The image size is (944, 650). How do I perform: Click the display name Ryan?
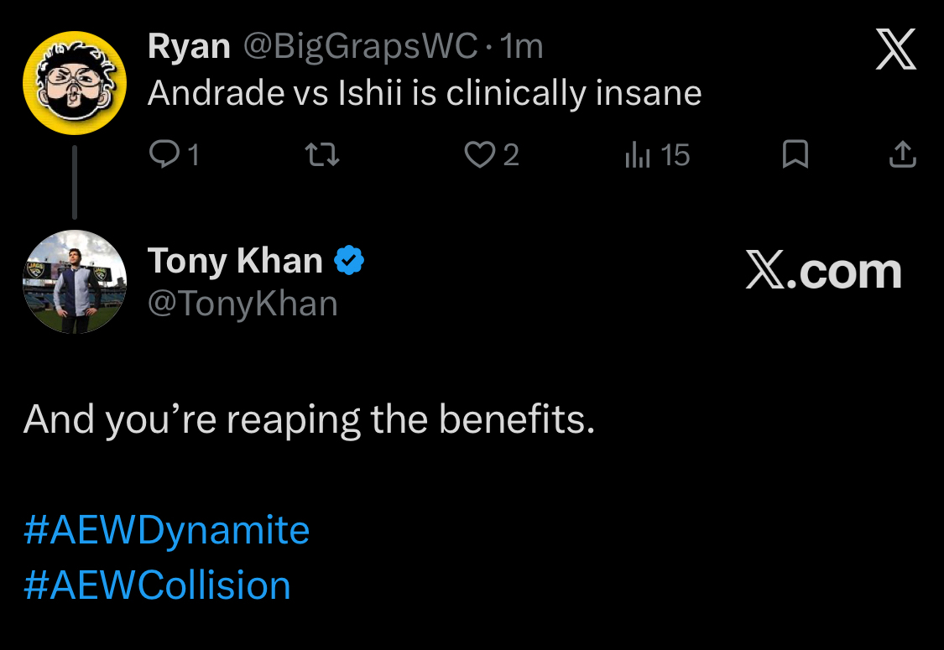(189, 47)
